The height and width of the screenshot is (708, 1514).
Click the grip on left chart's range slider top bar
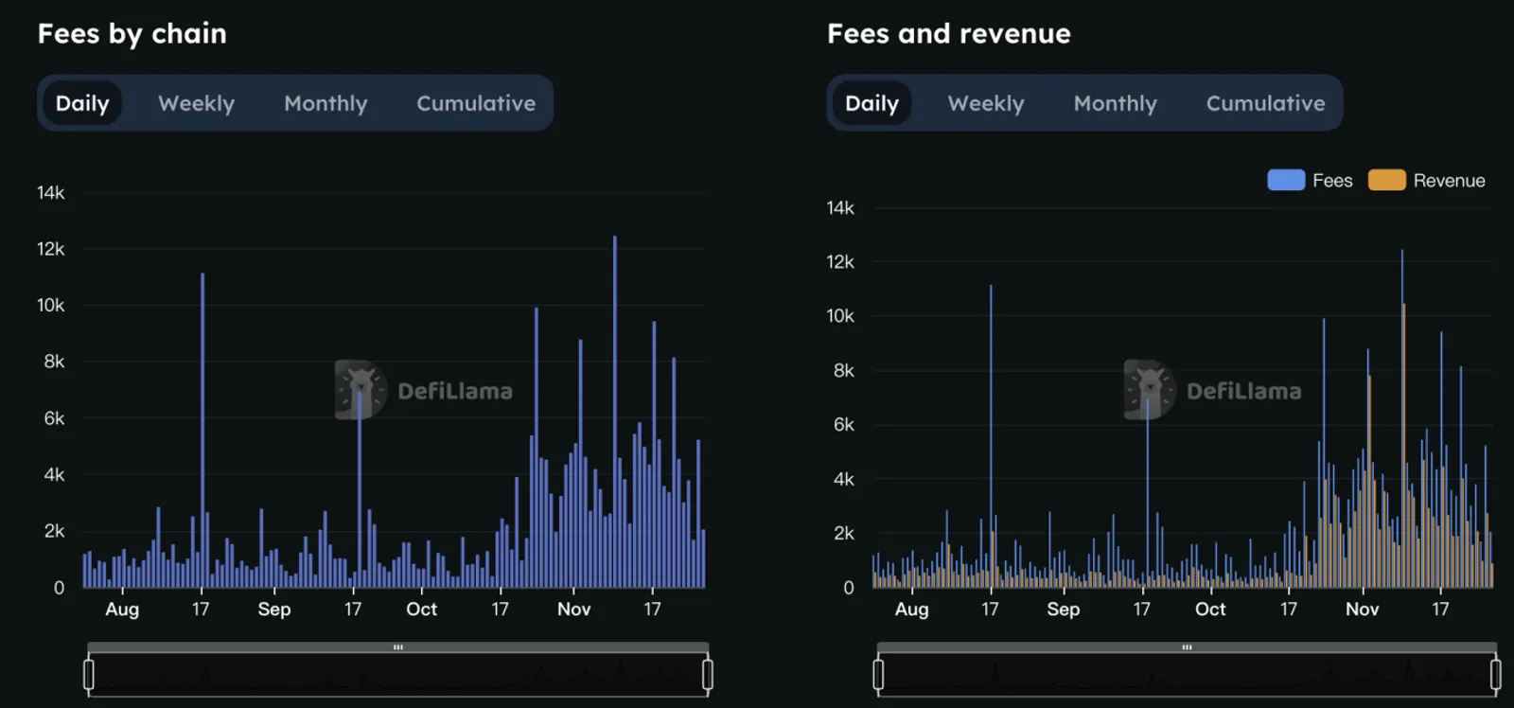pyautogui.click(x=398, y=647)
